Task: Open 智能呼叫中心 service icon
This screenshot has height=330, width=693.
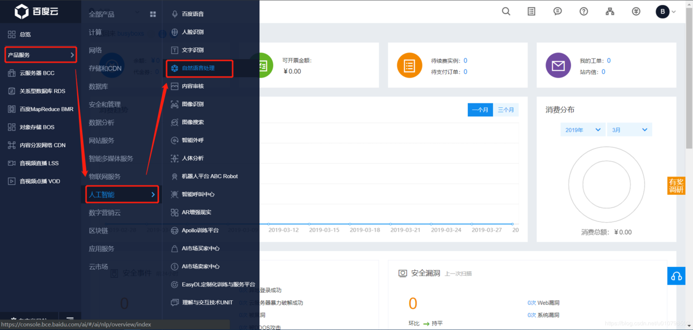Action: click(175, 194)
